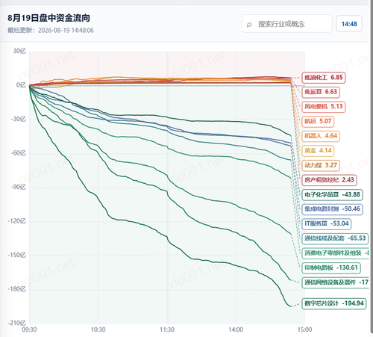Select the 通信线缆及配套 -65.53 label
Image resolution: width=373 pixels, height=337 pixels.
[335, 238]
